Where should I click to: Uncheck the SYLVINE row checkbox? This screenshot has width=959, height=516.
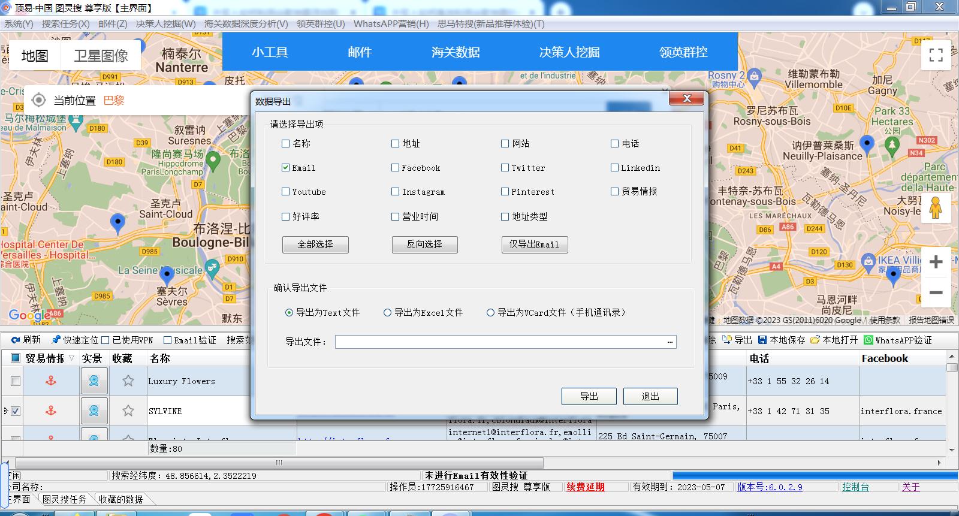(x=16, y=411)
